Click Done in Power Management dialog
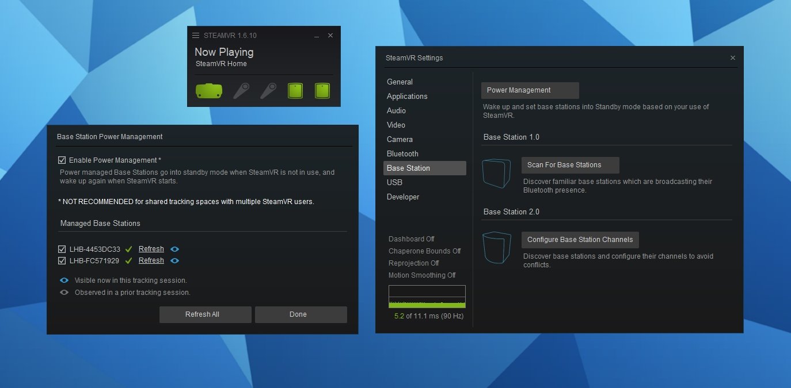 [301, 314]
